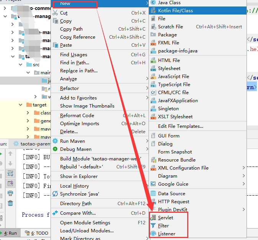The image size is (258, 240).
Task: Click the HTML File icon
Action: 153,60
